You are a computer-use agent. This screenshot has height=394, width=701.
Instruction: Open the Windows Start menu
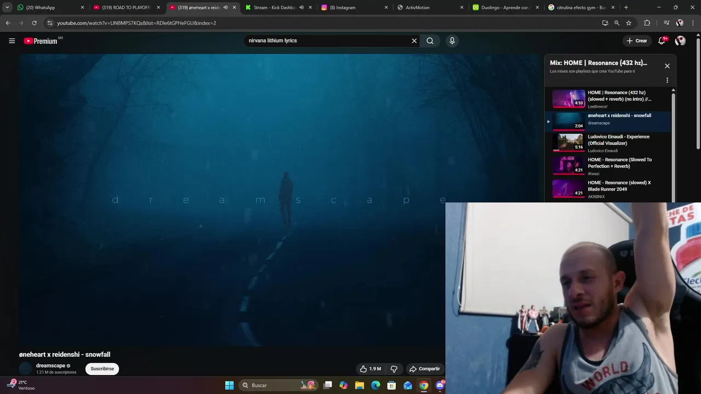coord(229,385)
